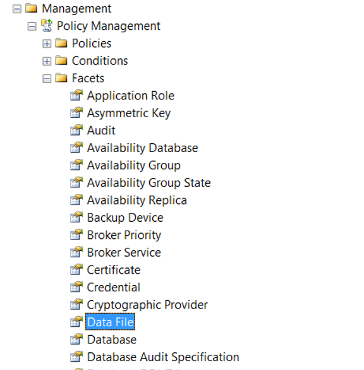Select the Cryptographic Provider facet

click(x=147, y=305)
